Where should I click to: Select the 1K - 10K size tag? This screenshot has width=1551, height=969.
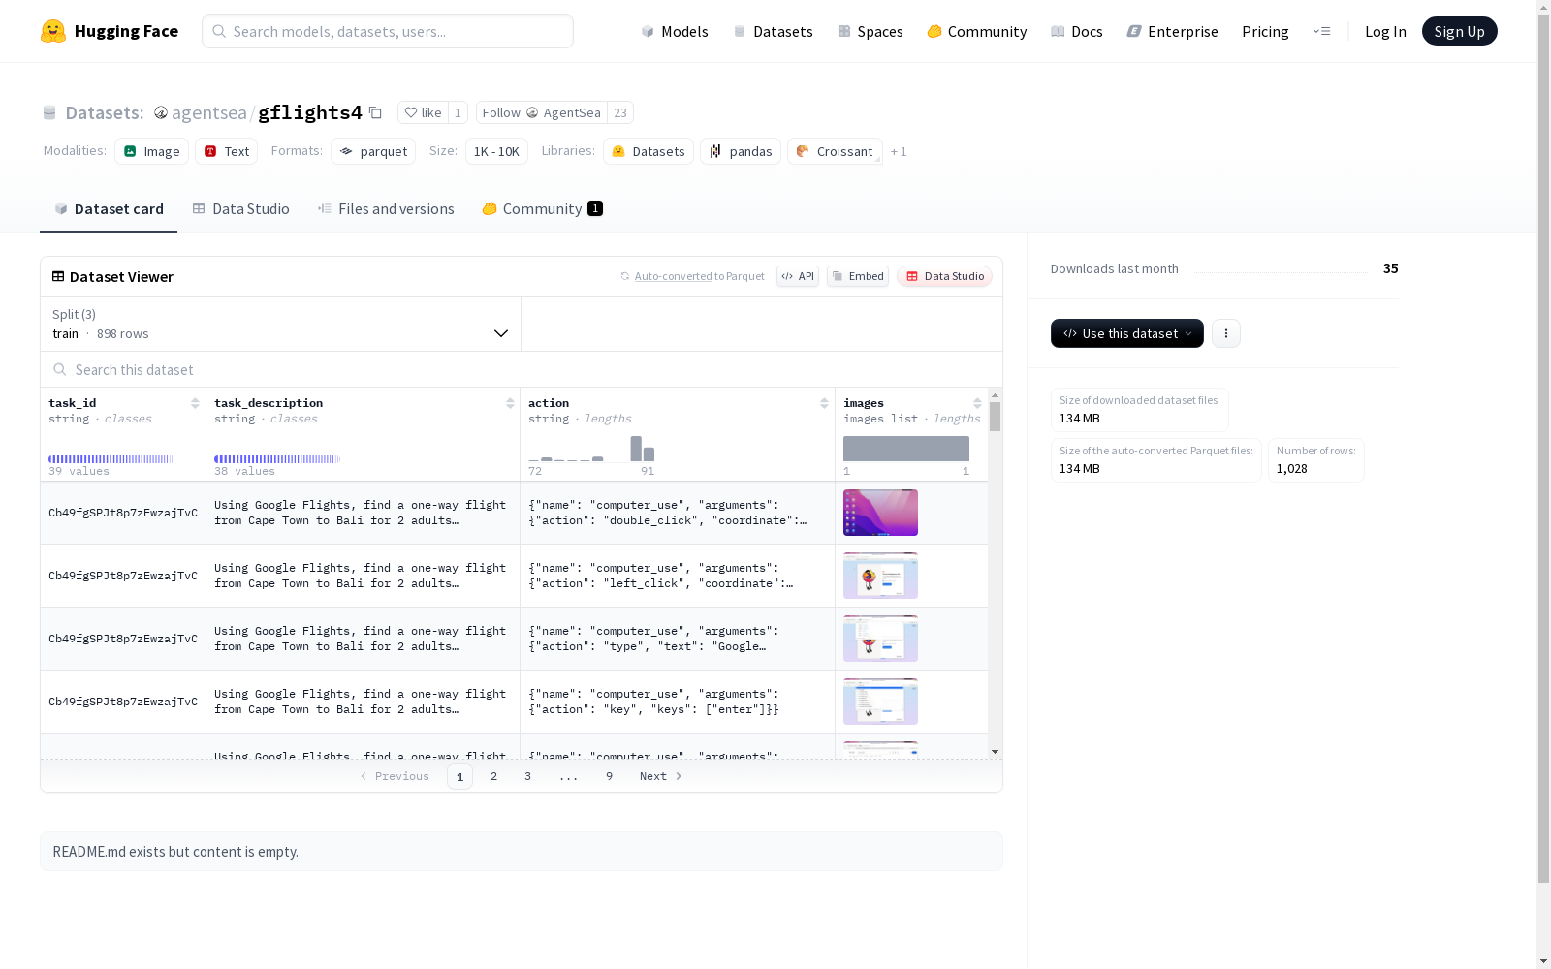pyautogui.click(x=496, y=151)
